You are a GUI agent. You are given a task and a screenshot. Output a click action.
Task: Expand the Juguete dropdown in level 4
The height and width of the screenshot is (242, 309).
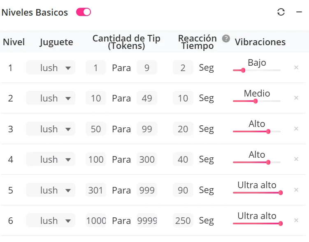51,159
